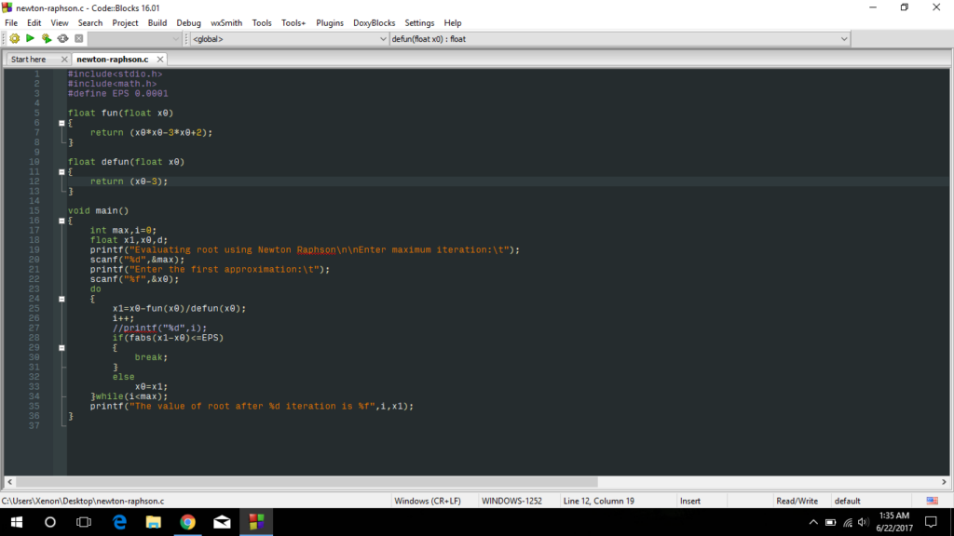This screenshot has width=954, height=536.
Task: Switch to the Start here tab
Action: [28, 58]
